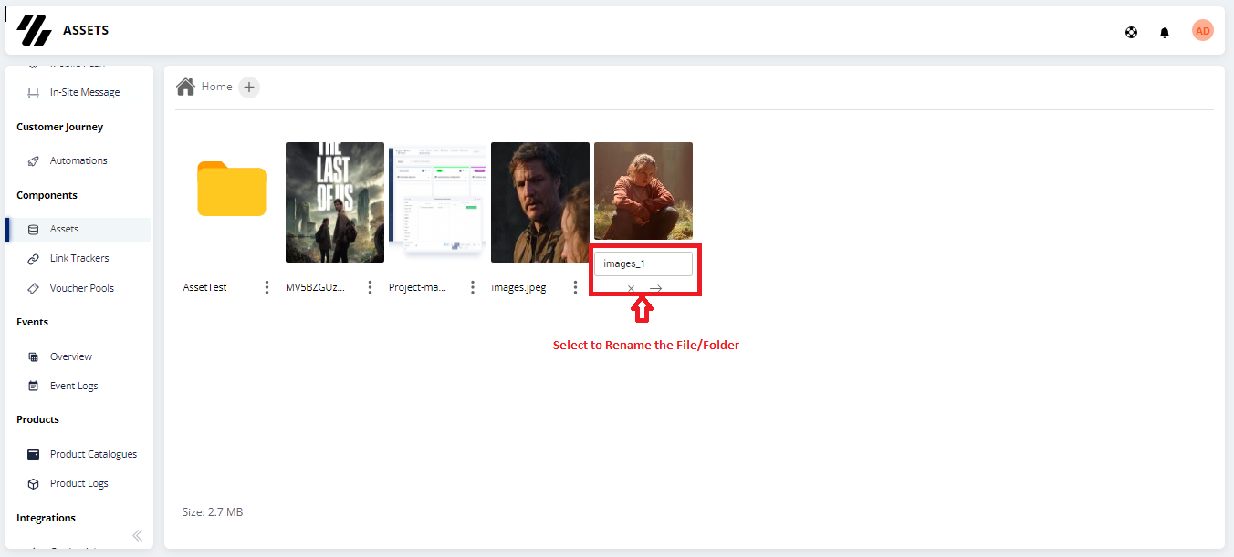Open options menu for images.jpeg
Screen dimensions: 1234x557
[x=575, y=287]
